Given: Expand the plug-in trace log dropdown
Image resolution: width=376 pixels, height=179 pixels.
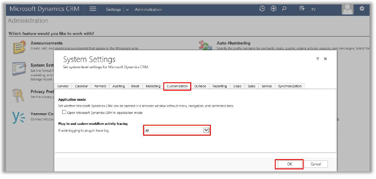Looking at the screenshot, I should pyautogui.click(x=206, y=130).
